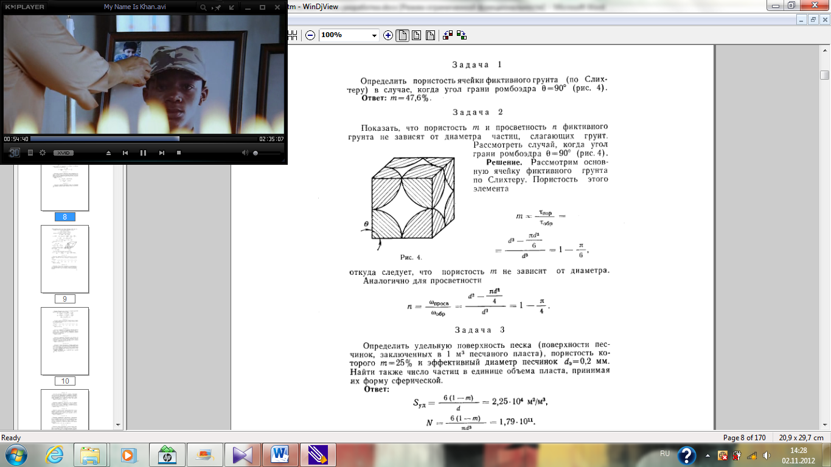Open page 8 thumbnail
This screenshot has height=467, width=831.
pos(64,187)
